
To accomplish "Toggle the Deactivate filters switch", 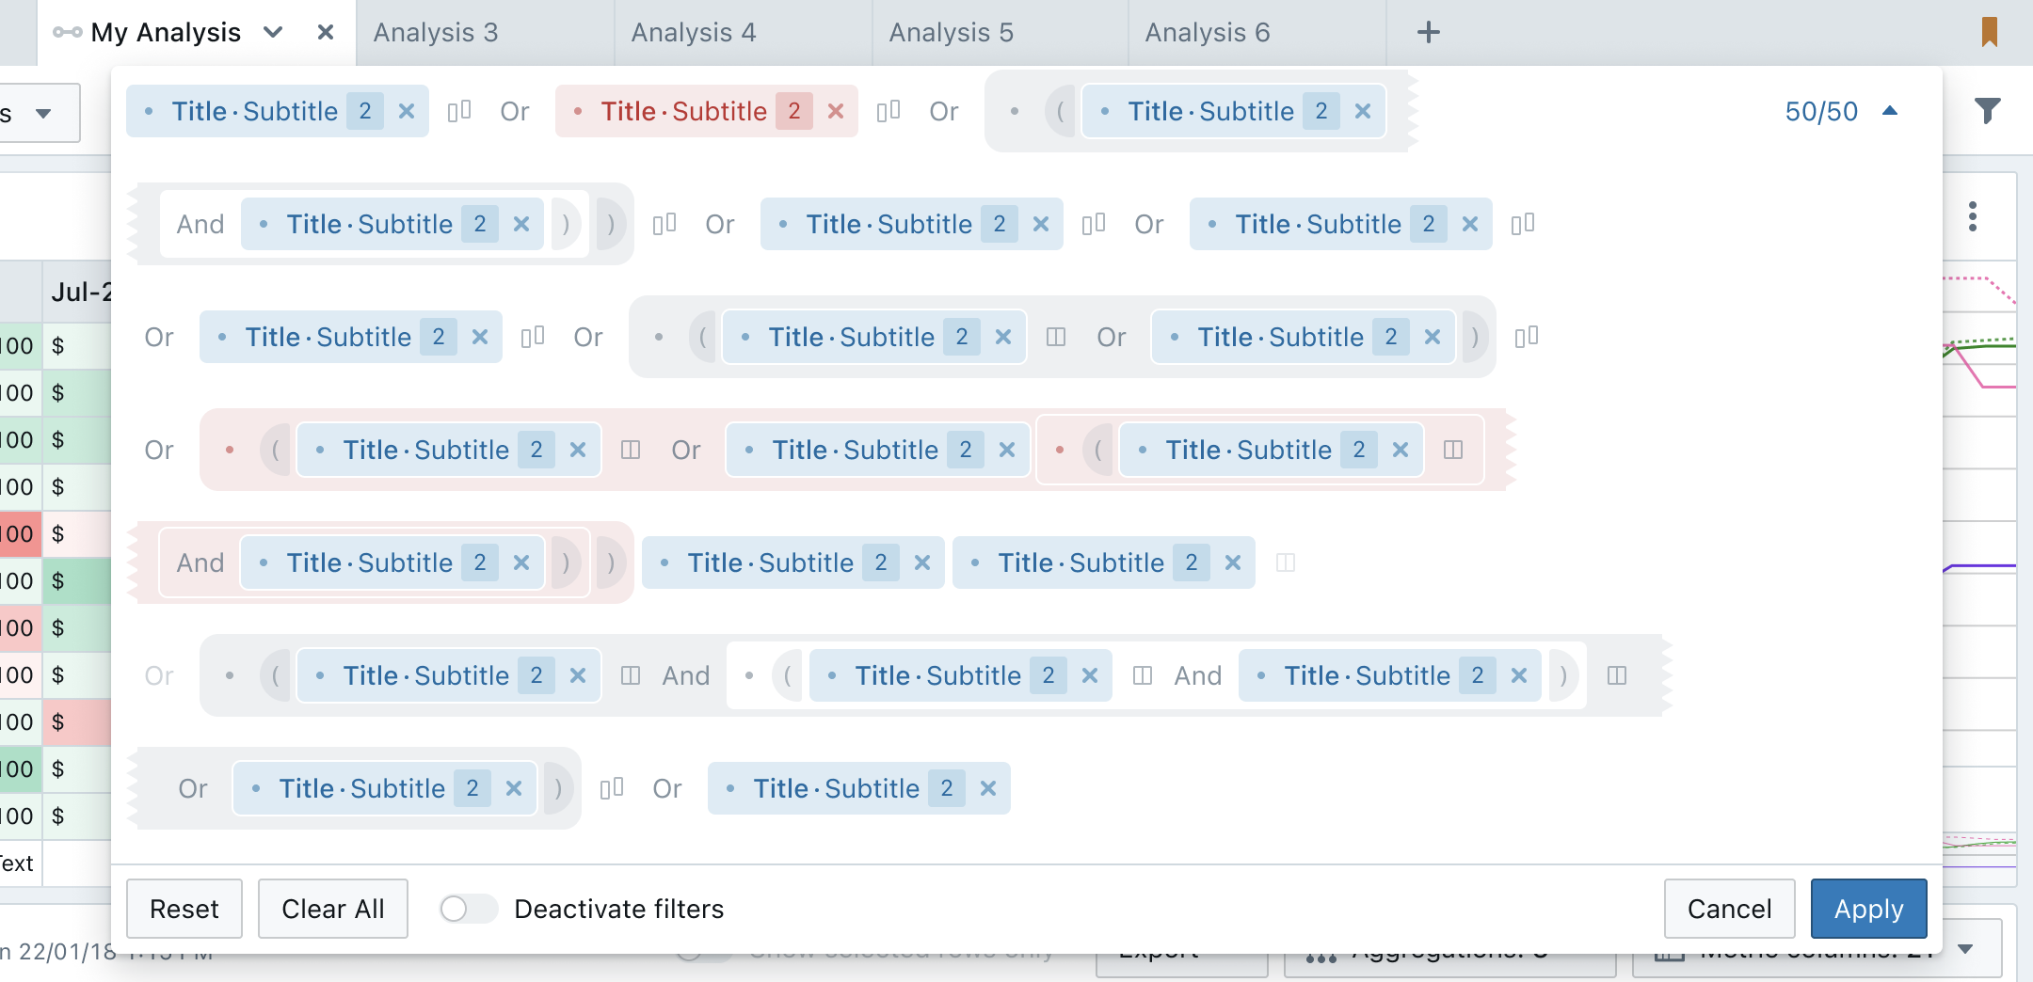I will (468, 909).
